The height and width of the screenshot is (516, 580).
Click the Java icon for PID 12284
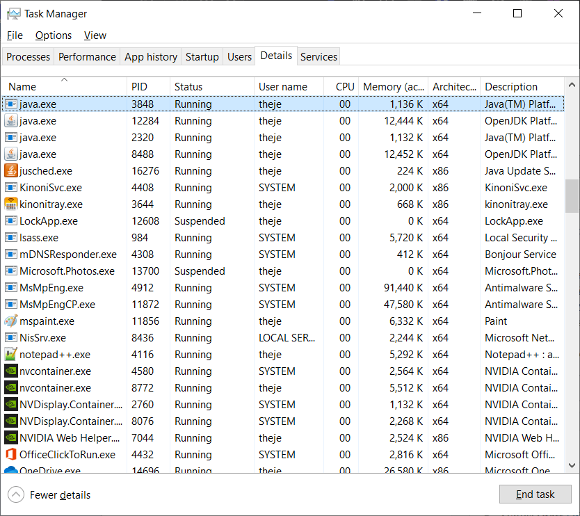pyautogui.click(x=11, y=121)
